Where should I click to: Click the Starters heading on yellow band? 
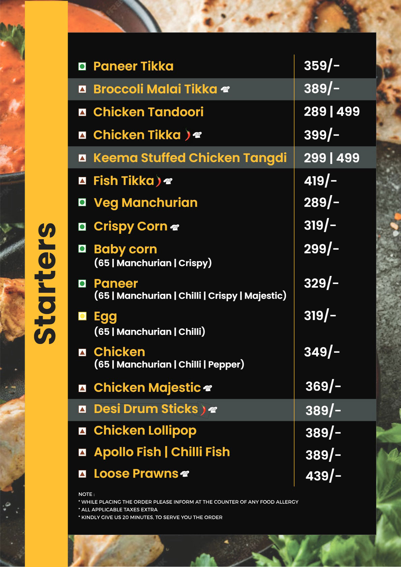(45, 283)
